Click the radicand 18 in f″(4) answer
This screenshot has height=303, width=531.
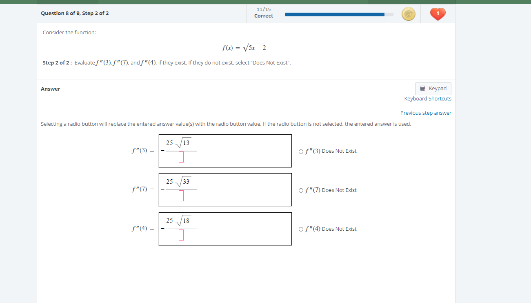pyautogui.click(x=186, y=221)
